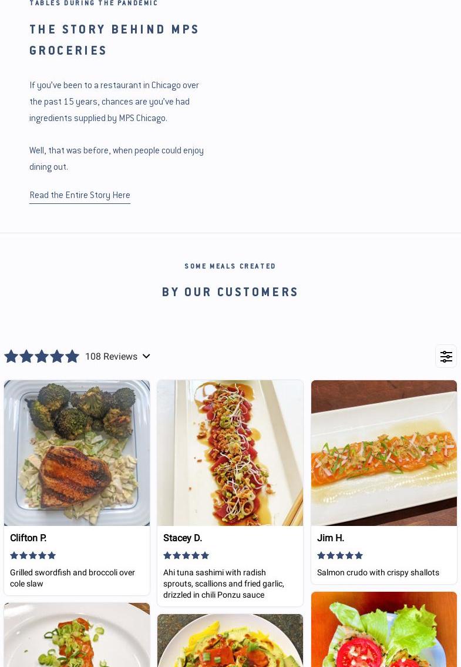The width and height of the screenshot is (461, 667).
Task: Click the Salmon crudo with crispy shallots text
Action: (x=378, y=572)
